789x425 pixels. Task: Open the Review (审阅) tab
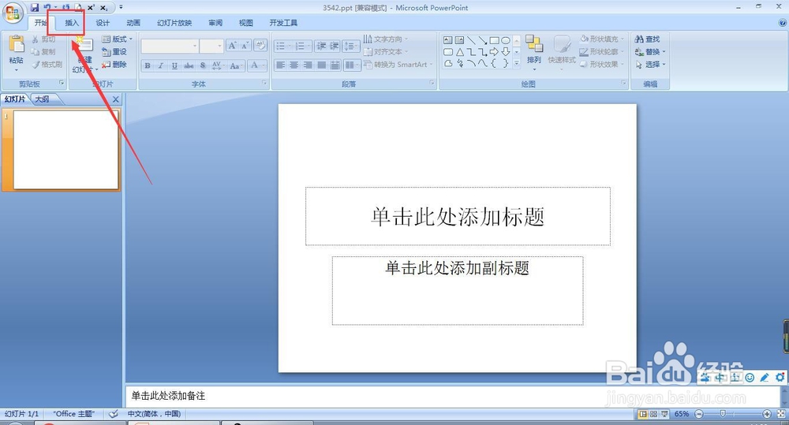(x=215, y=23)
